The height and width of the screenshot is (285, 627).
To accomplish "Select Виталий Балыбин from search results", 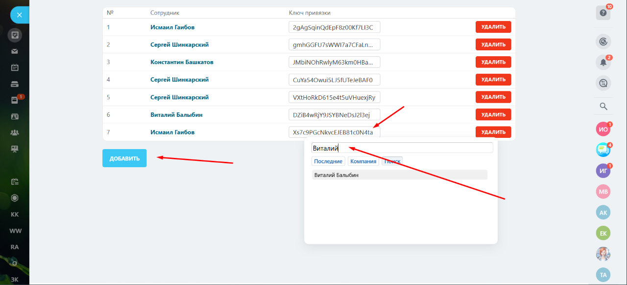I will click(x=400, y=175).
